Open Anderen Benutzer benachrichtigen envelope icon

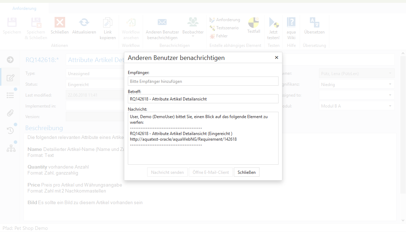tap(162, 23)
